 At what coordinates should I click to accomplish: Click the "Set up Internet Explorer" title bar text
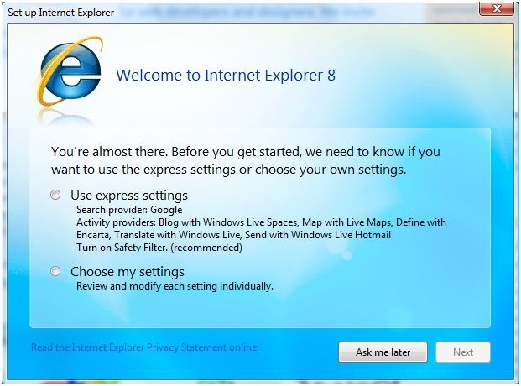(60, 13)
